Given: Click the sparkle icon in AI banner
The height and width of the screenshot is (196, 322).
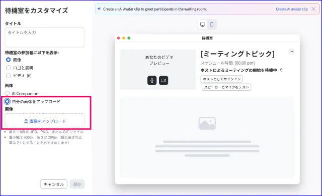Looking at the screenshot, I should pyautogui.click(x=99, y=9).
